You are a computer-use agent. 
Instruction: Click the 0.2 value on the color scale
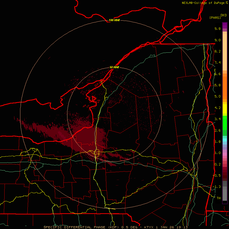click(218, 164)
